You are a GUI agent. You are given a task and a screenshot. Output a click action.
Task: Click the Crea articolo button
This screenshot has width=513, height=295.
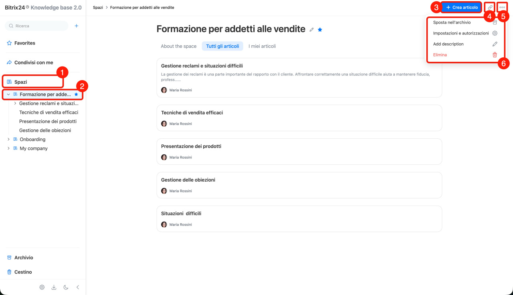click(x=462, y=8)
